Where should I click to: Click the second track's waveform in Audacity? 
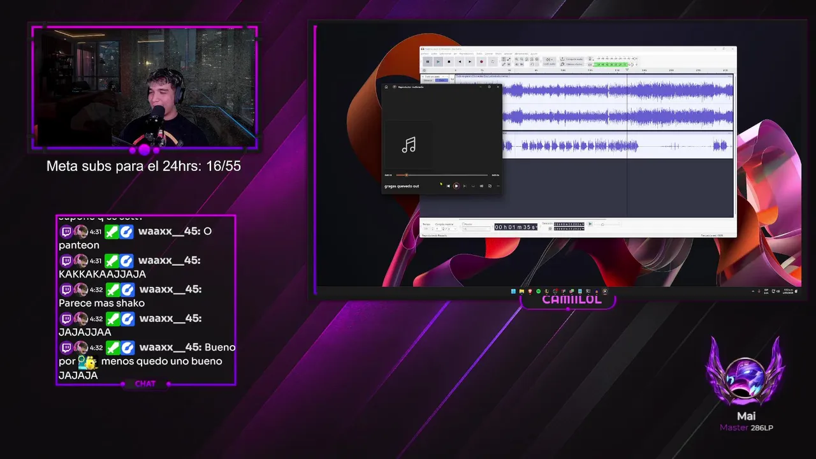pyautogui.click(x=617, y=147)
